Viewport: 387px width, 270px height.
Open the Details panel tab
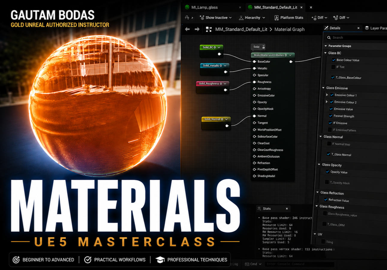(342, 28)
